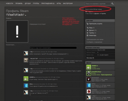Click the Группы (4) people icon

coord(88,33)
